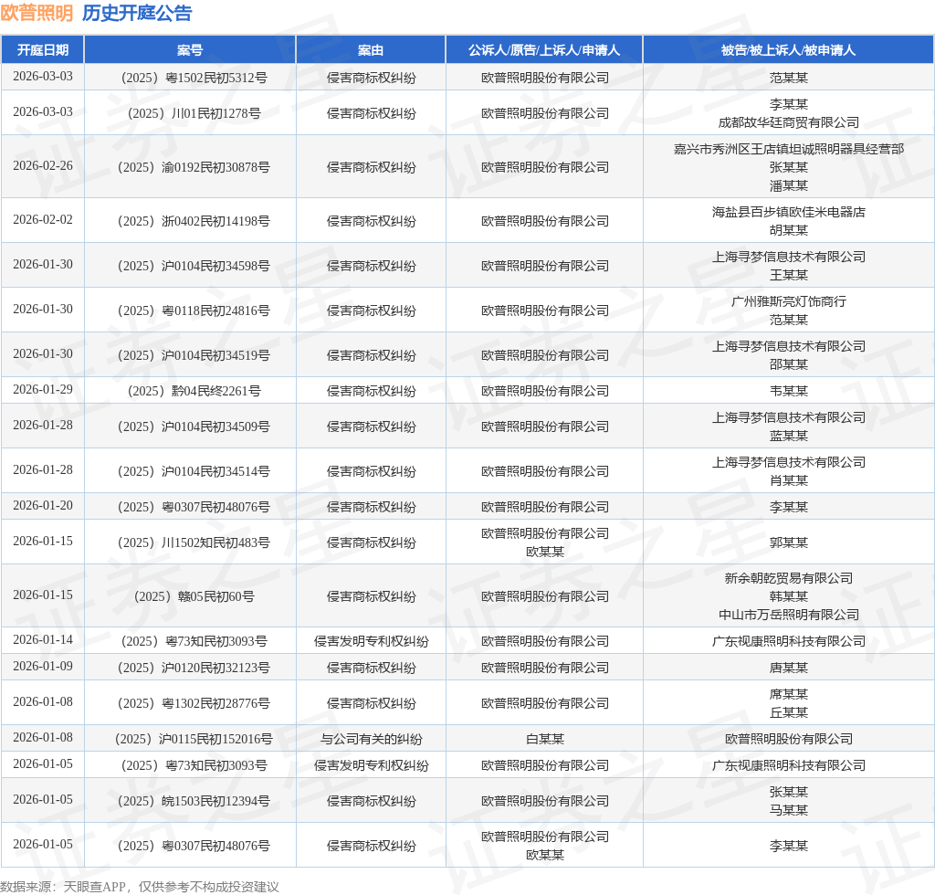Select case number (2025)沪0104民初34509号
Screen dimensions: 935x895
pyautogui.click(x=194, y=426)
